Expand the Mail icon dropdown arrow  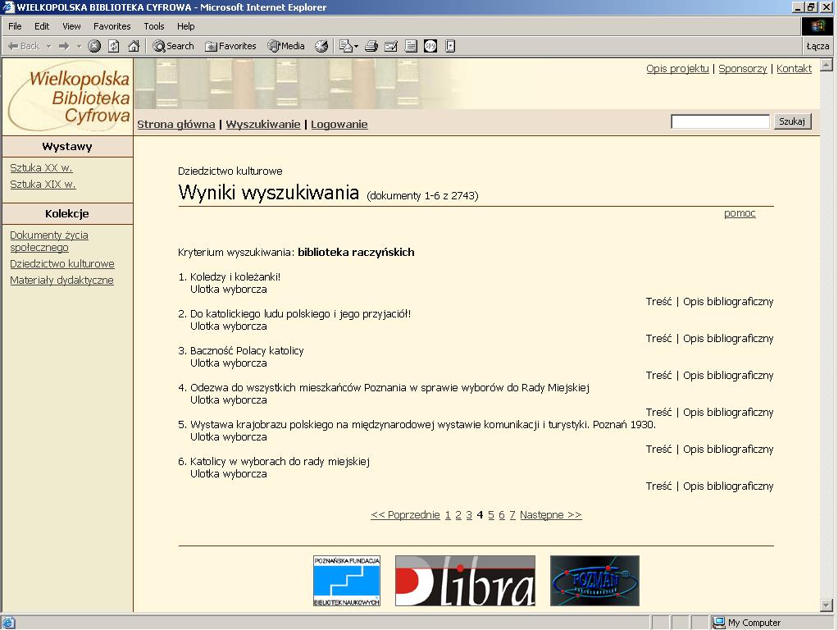coord(357,47)
